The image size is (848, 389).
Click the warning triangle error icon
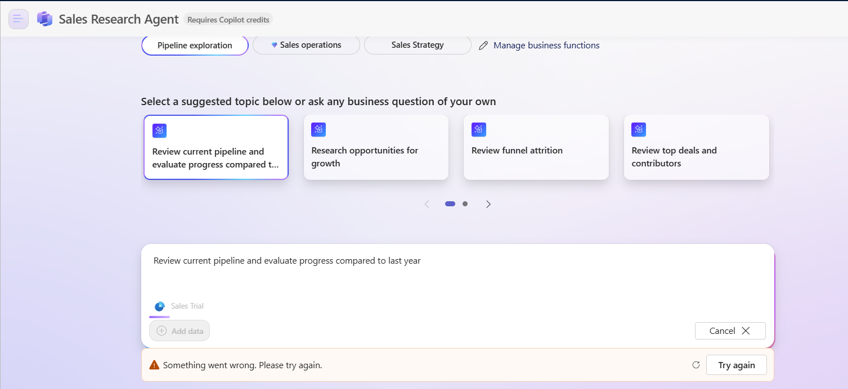click(x=154, y=365)
